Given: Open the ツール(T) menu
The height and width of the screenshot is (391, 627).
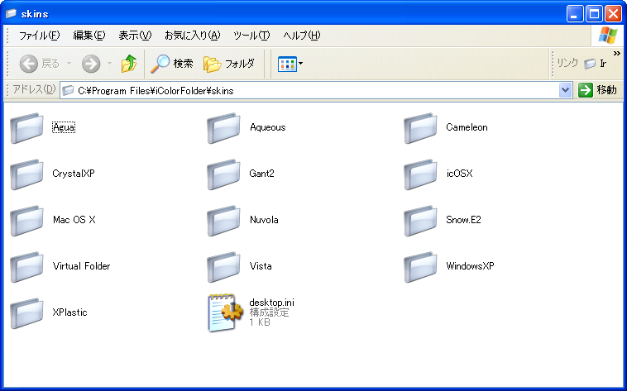Looking at the screenshot, I should tap(251, 36).
